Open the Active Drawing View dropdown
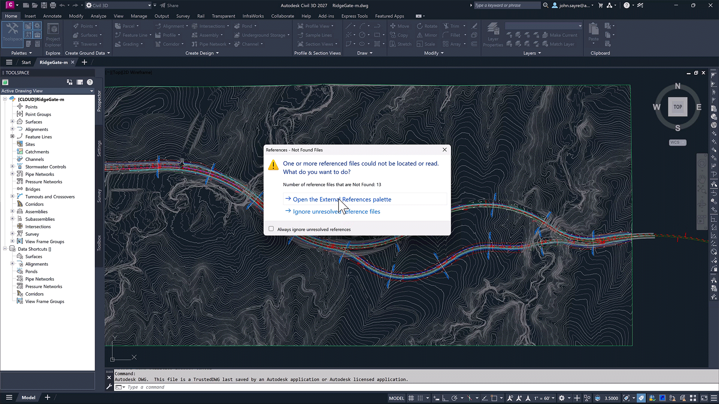719x404 pixels. [x=91, y=91]
